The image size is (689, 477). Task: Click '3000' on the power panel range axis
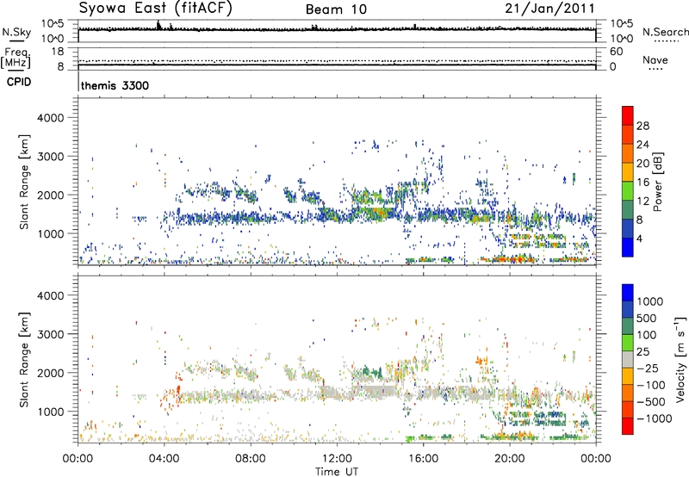pyautogui.click(x=50, y=157)
